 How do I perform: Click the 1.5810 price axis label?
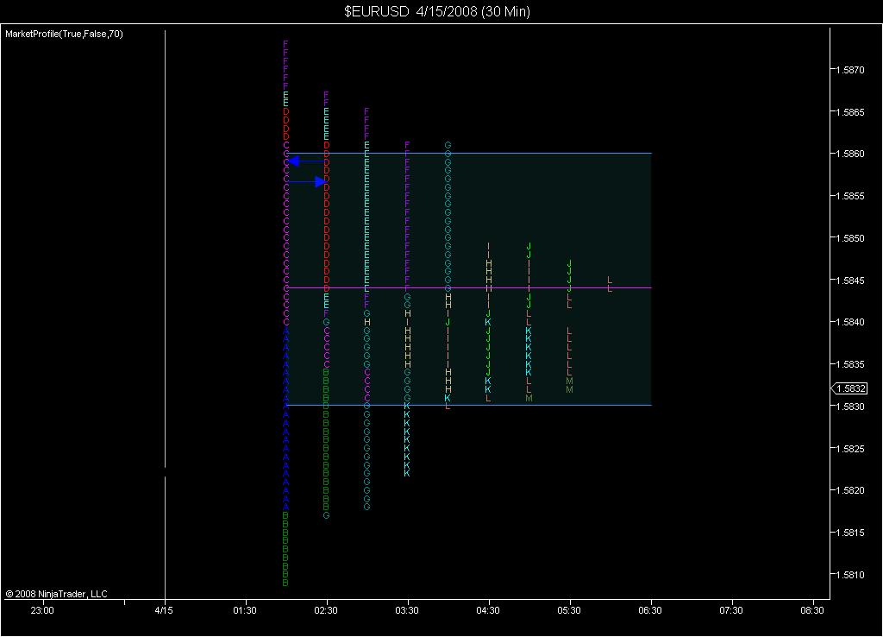tap(850, 575)
